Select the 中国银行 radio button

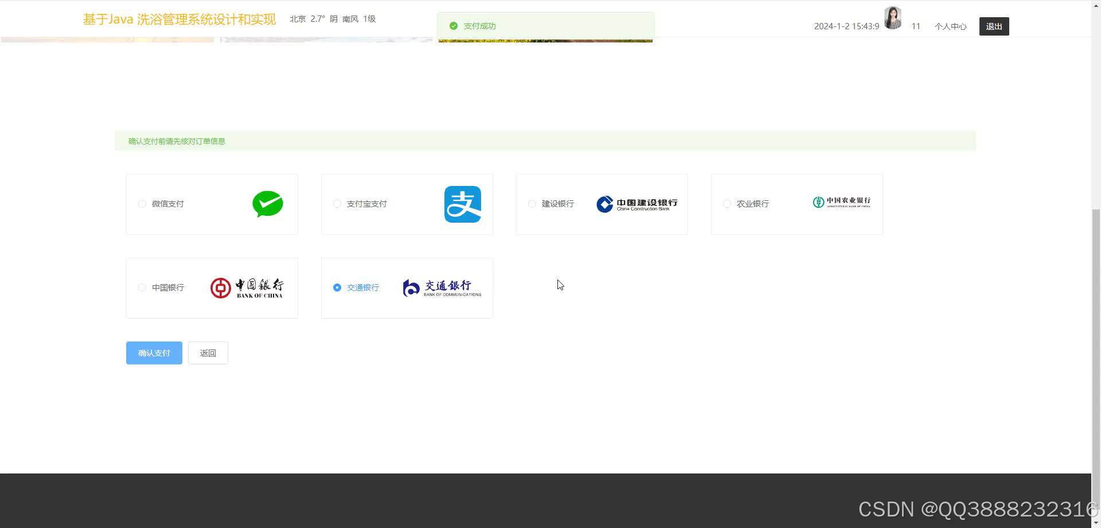[x=142, y=288]
